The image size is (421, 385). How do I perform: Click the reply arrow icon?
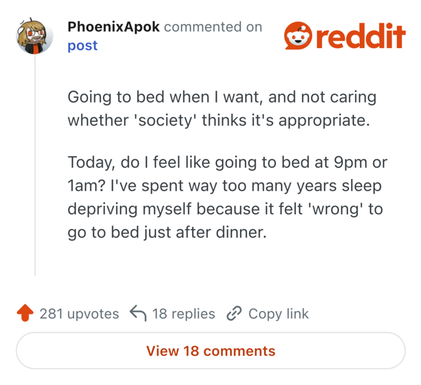(x=137, y=314)
